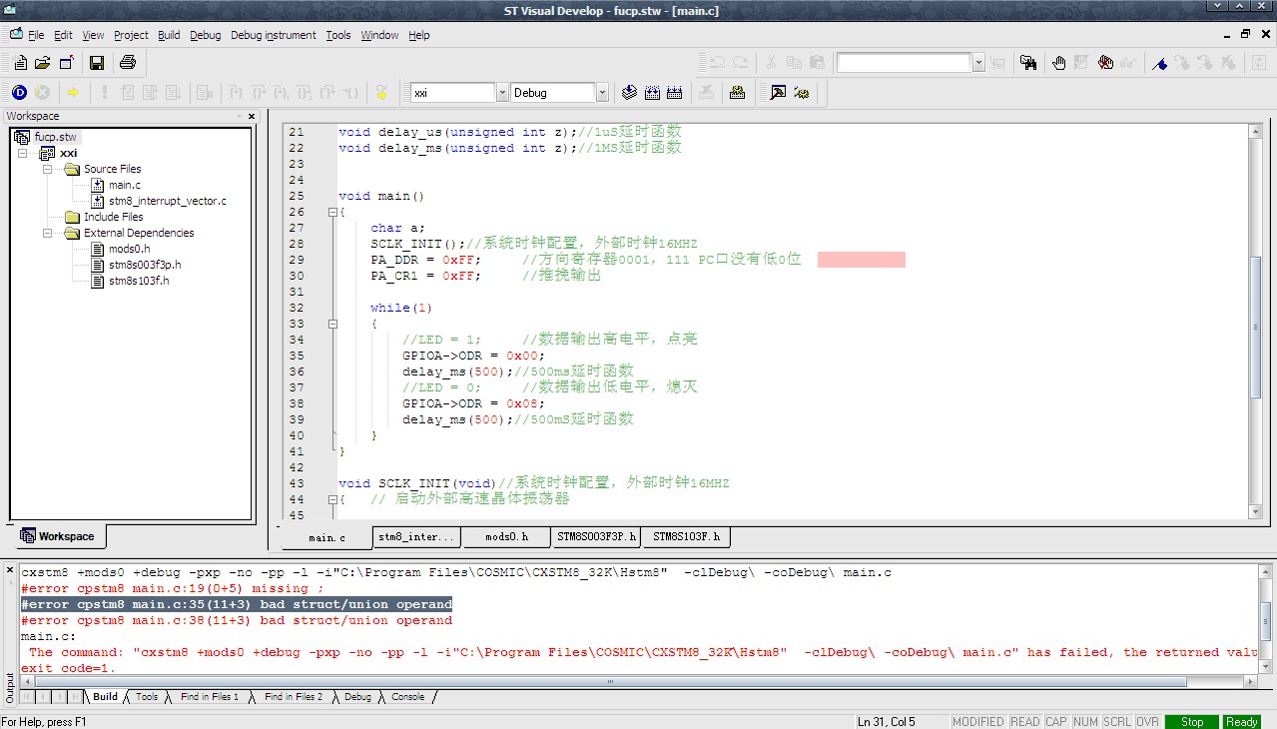Create a new text file

click(20, 63)
